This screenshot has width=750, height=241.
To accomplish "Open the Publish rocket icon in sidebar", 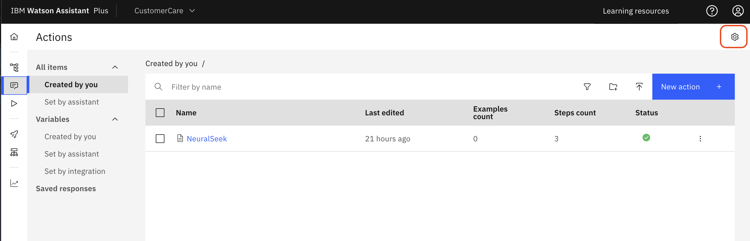I will [x=14, y=134].
